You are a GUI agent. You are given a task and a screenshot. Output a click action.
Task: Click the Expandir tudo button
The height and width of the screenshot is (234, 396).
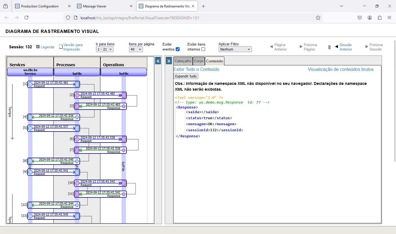(x=186, y=76)
